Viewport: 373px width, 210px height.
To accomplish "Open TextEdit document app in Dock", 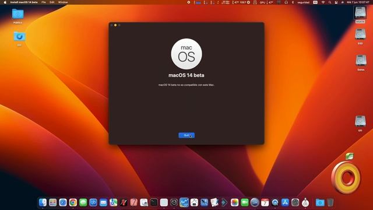I will 214,202.
